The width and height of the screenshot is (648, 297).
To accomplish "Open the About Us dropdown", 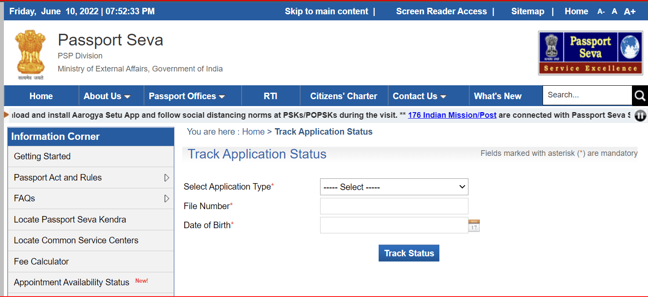I will (x=107, y=96).
